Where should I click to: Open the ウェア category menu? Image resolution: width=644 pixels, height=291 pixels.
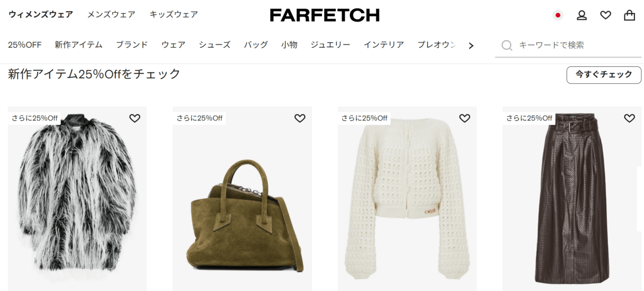(x=174, y=45)
